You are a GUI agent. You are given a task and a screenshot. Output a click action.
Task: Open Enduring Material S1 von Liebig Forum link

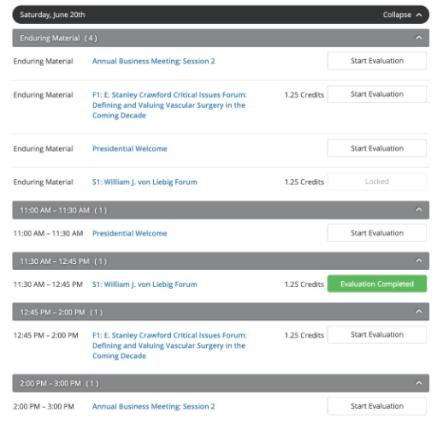click(145, 183)
